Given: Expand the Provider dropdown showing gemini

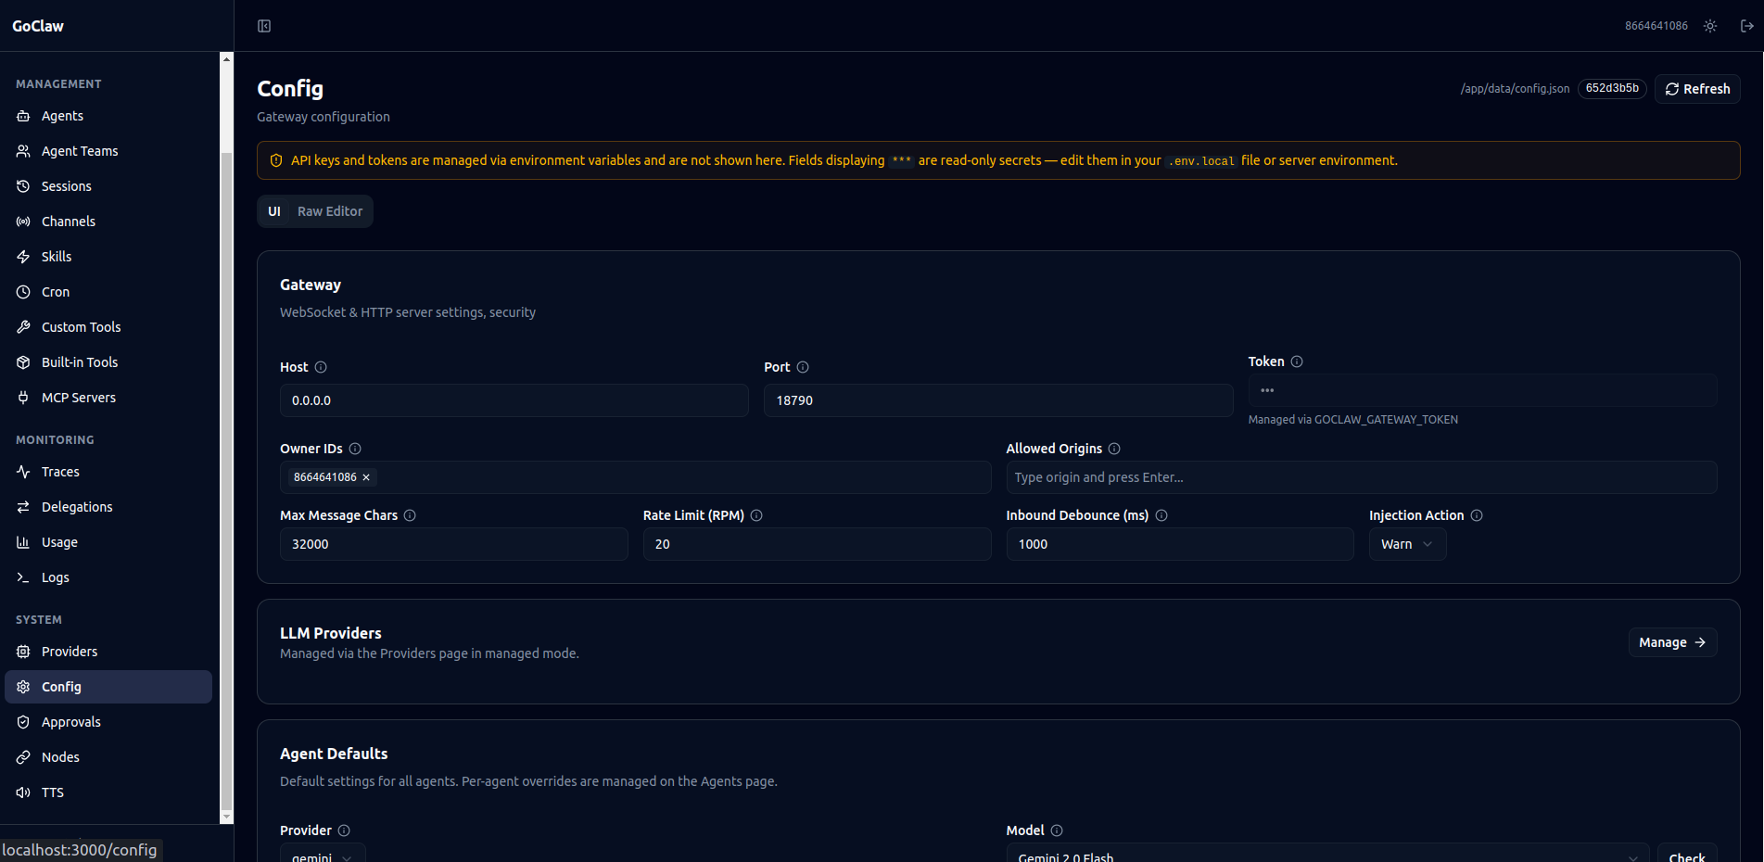Looking at the screenshot, I should [322, 855].
